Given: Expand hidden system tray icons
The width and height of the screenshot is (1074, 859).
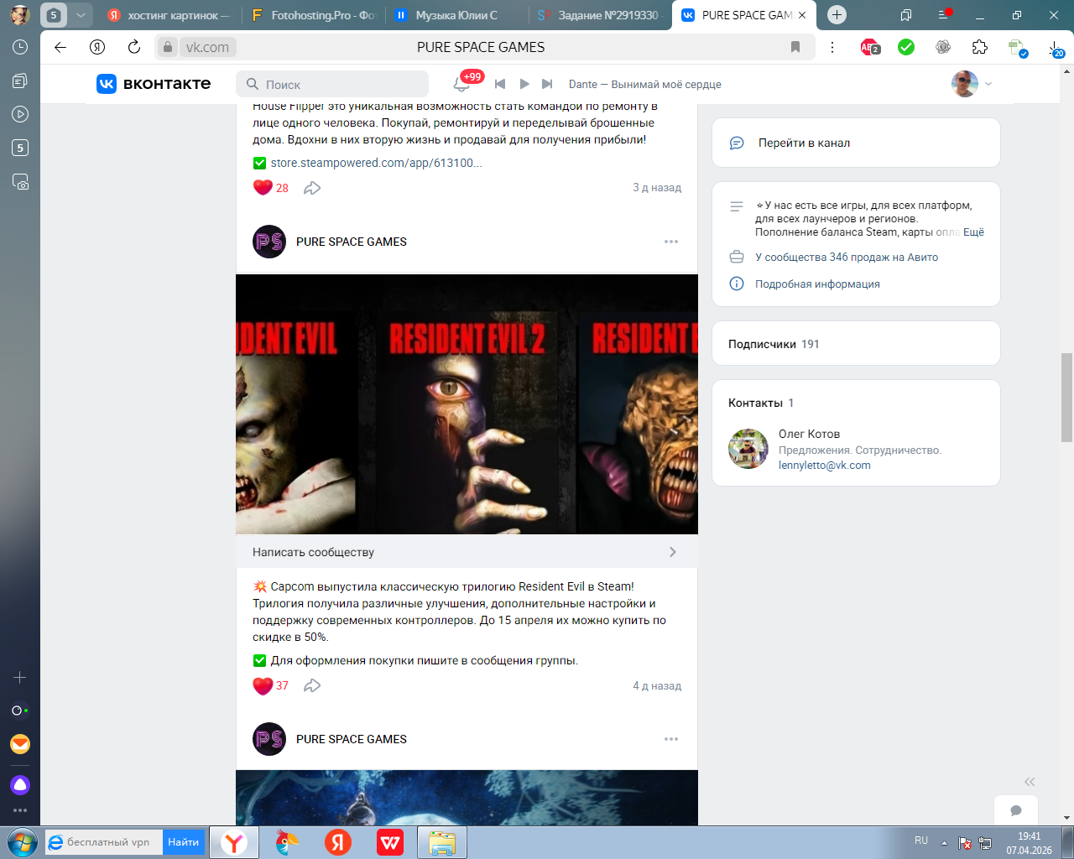Looking at the screenshot, I should [x=944, y=842].
